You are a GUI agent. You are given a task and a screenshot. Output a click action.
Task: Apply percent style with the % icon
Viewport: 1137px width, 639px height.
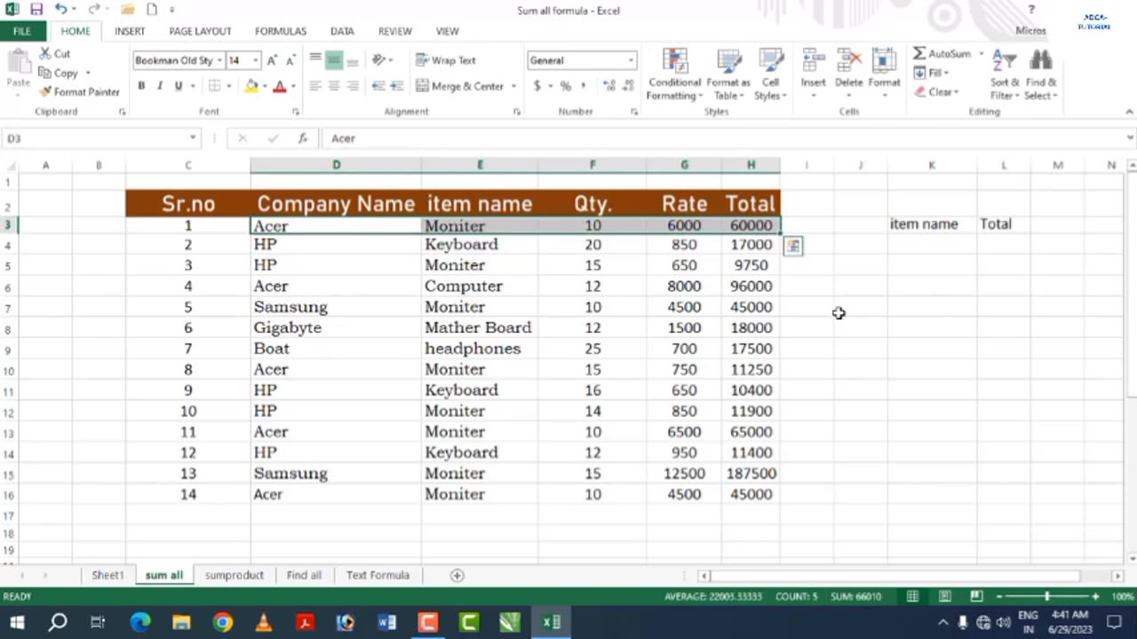[565, 86]
